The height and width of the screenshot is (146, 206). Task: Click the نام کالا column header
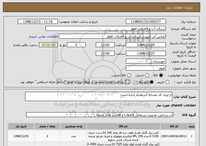123,126
